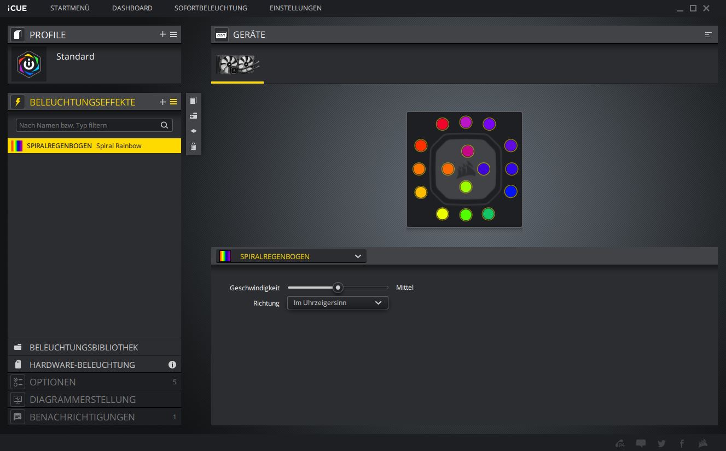Expand the Diagrammerstellung section

pyautogui.click(x=94, y=400)
